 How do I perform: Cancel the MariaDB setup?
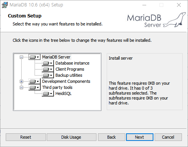(168, 137)
